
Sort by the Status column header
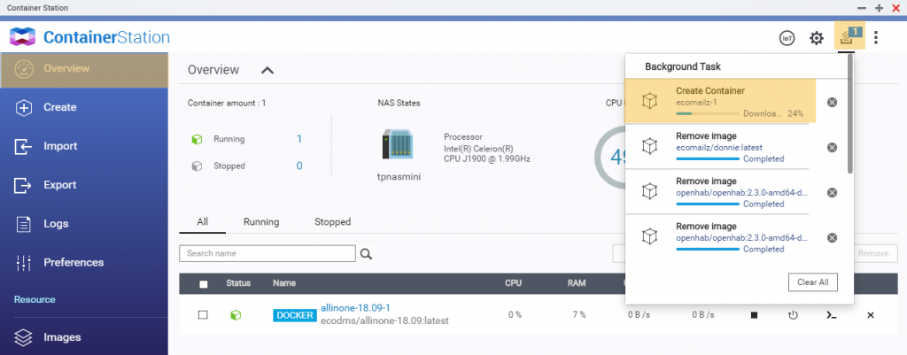tap(238, 284)
